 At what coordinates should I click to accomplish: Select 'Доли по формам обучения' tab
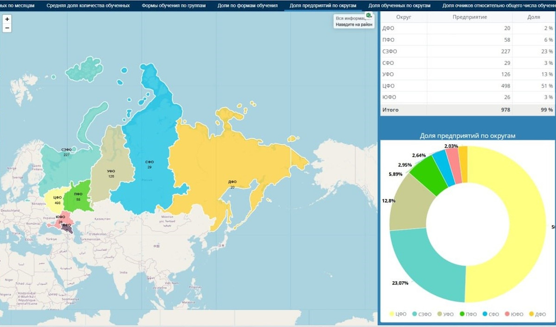click(247, 6)
